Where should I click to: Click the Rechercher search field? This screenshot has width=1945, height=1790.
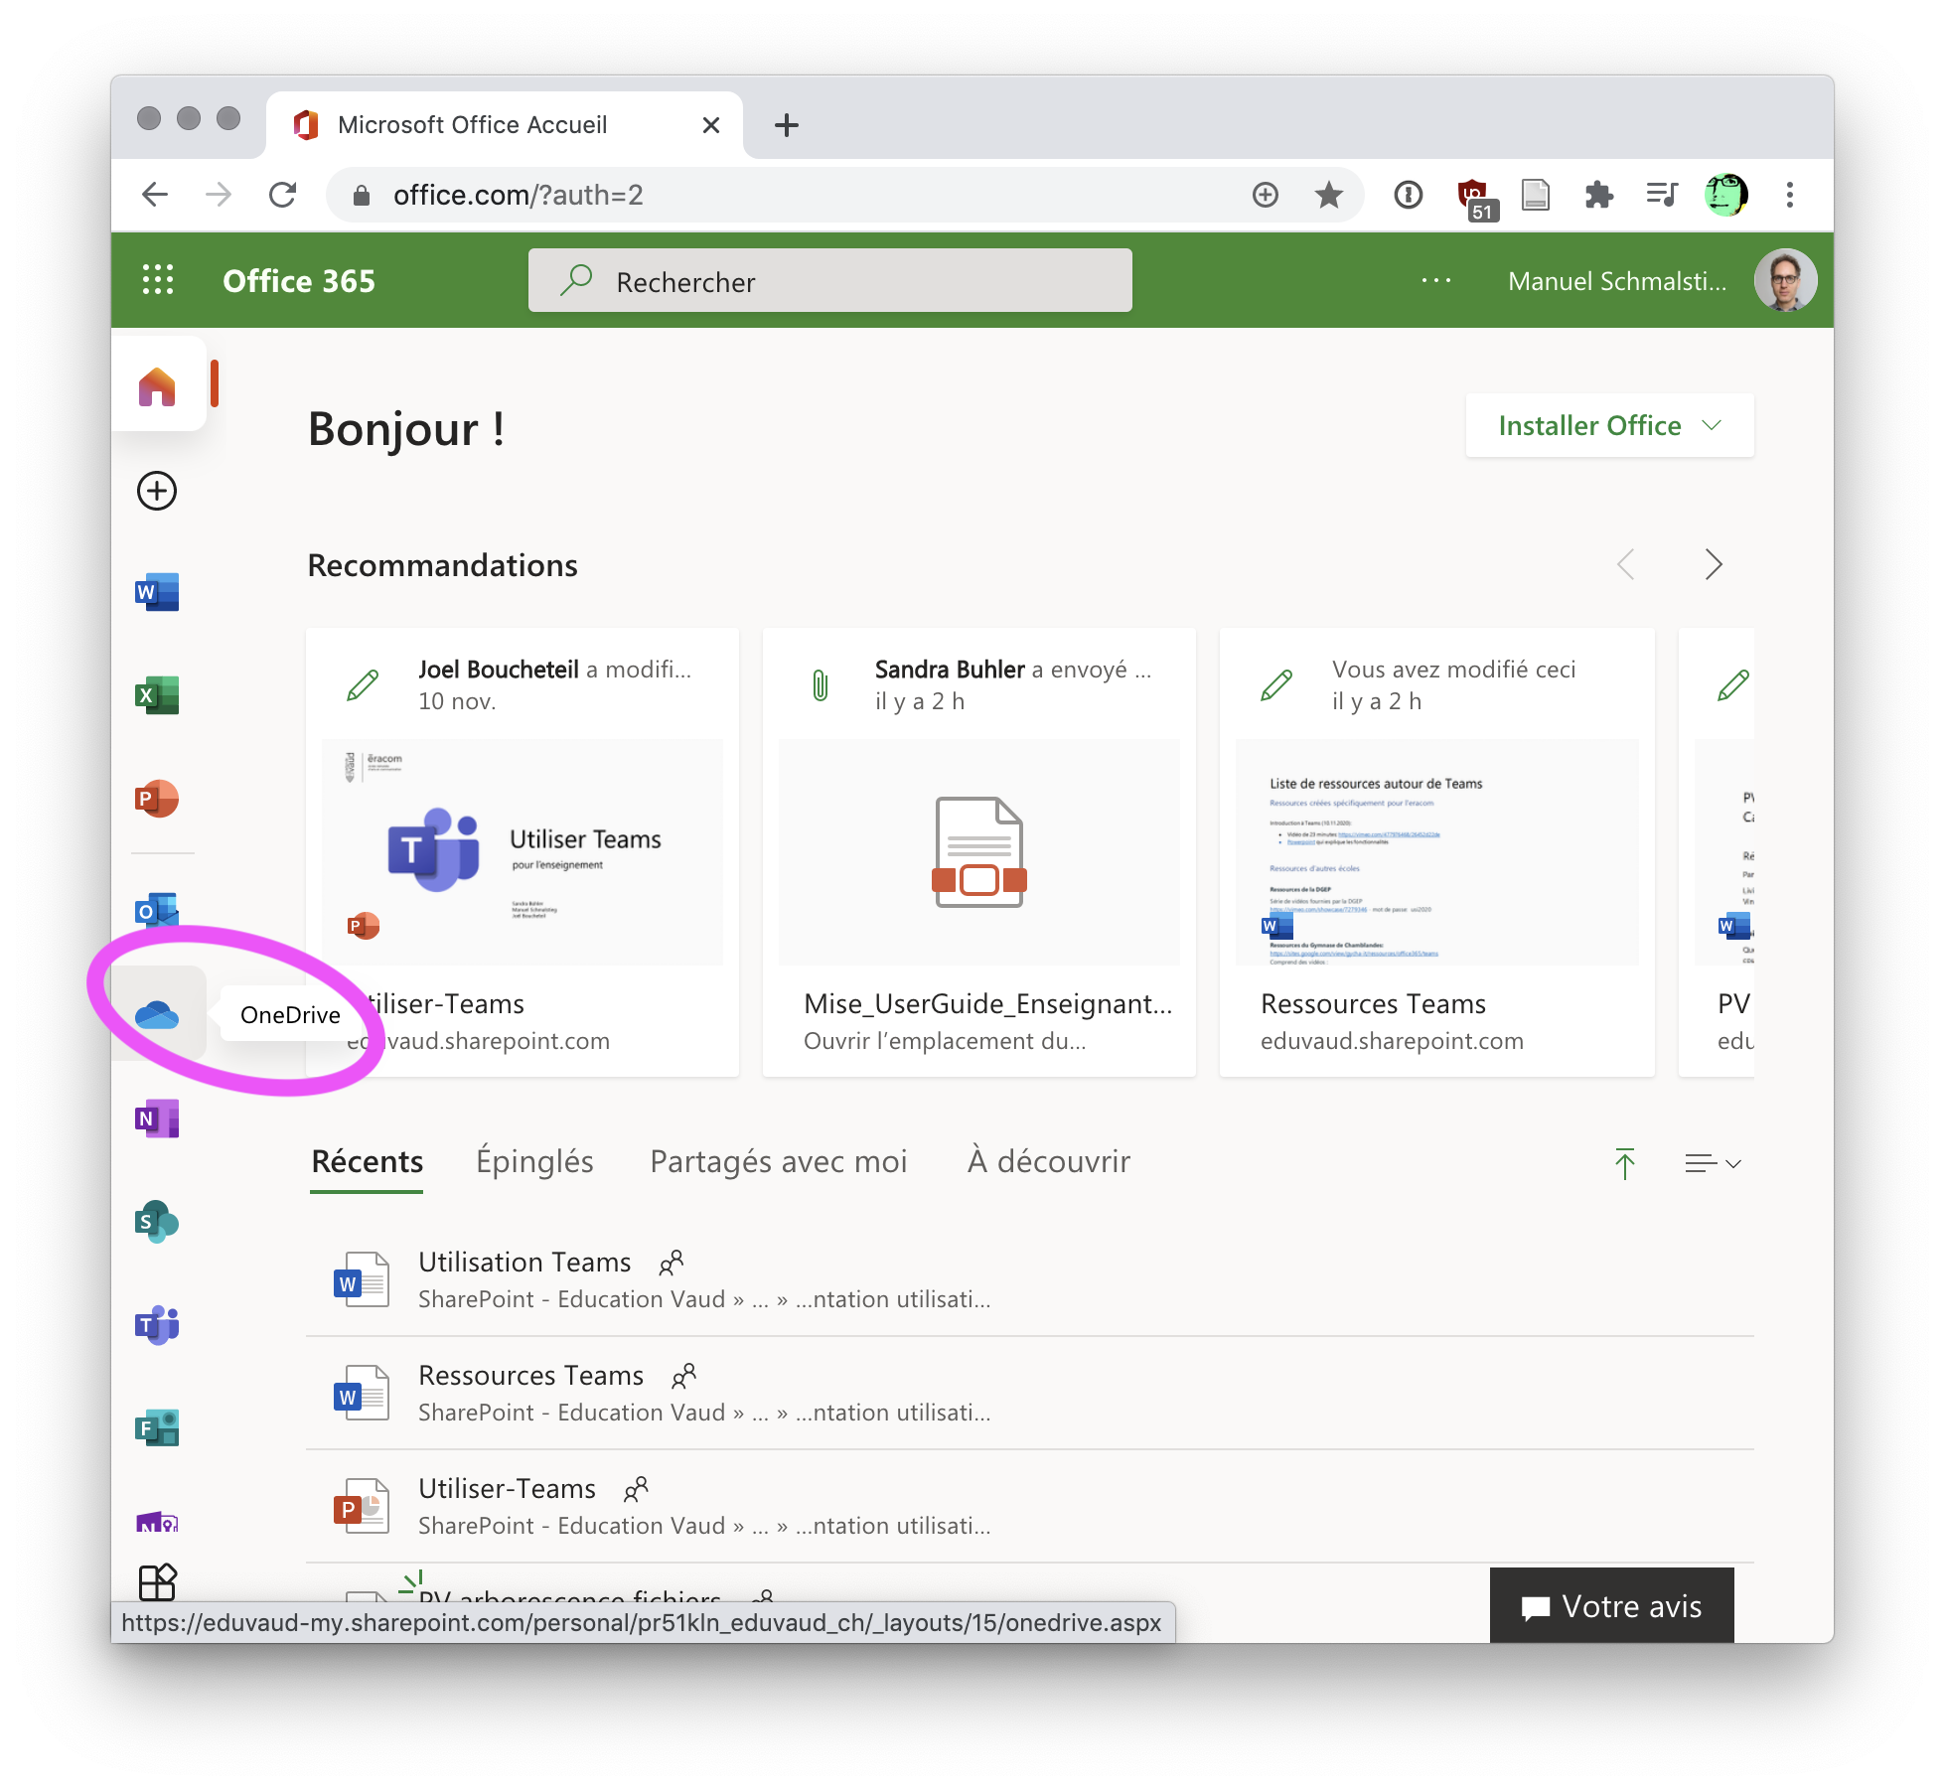coord(830,281)
